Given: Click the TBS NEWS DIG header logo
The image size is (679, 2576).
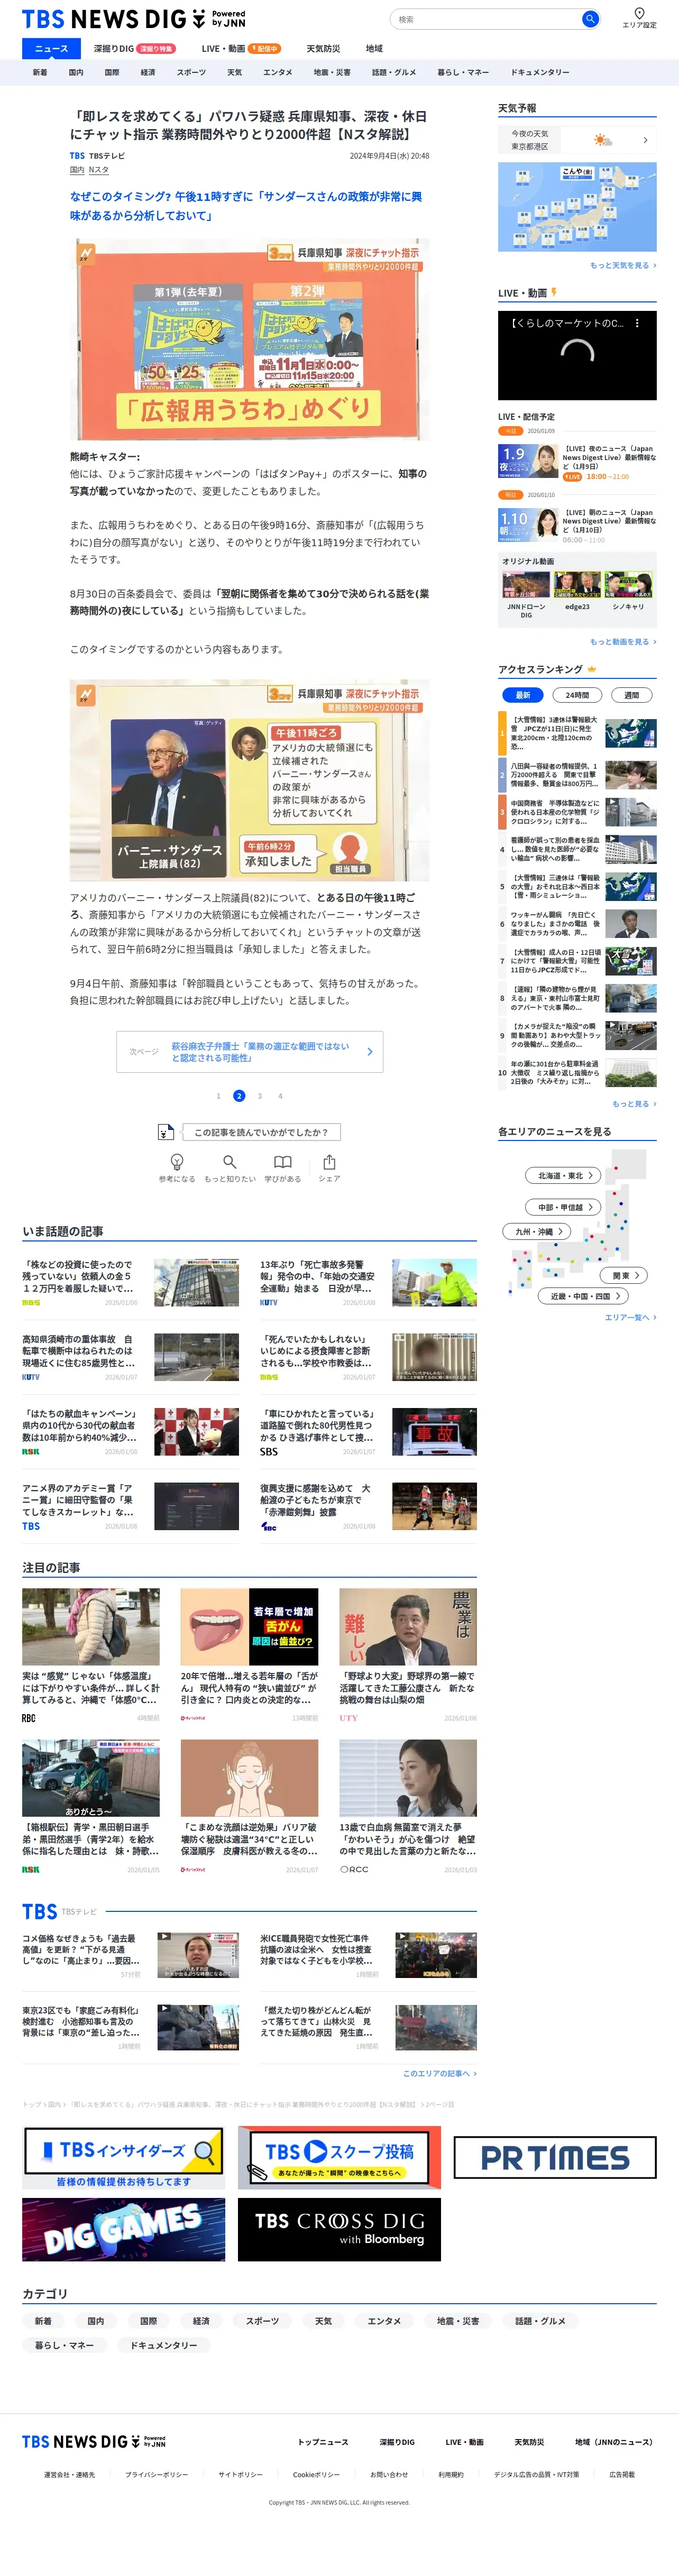Looking at the screenshot, I should point(133,19).
